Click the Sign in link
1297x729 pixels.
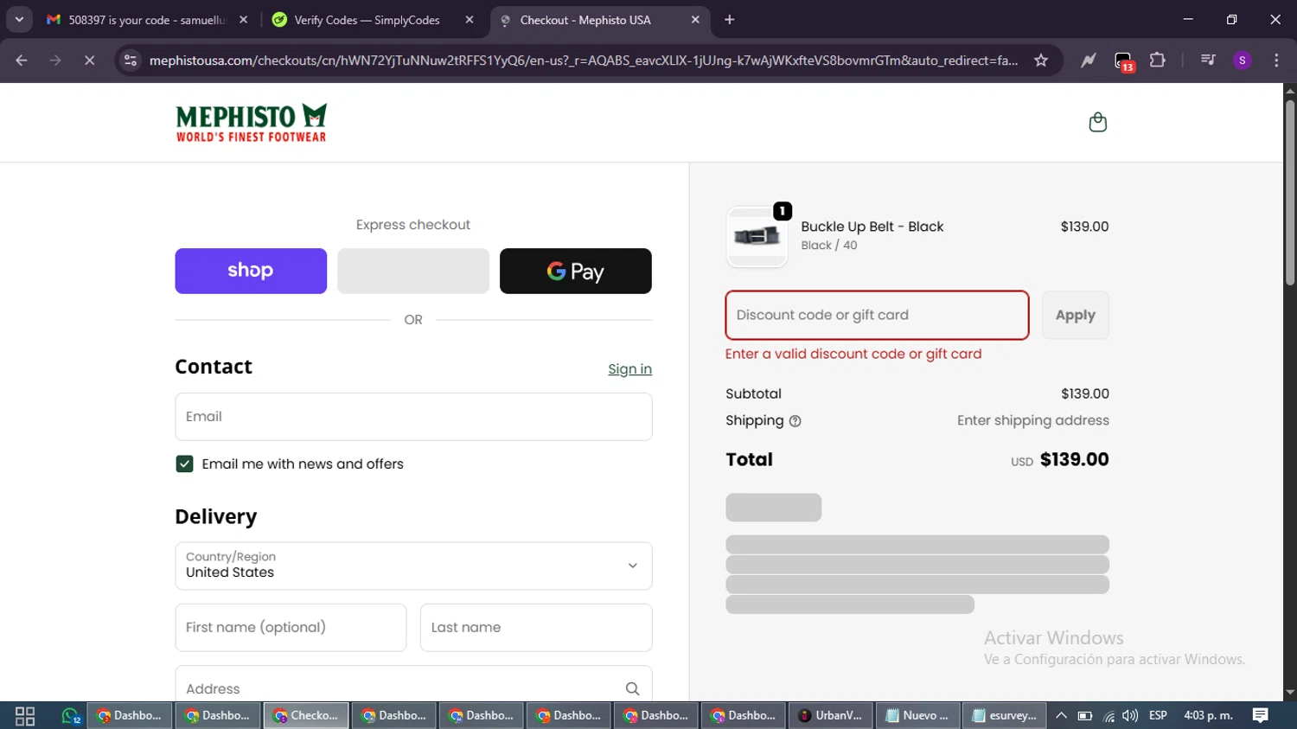[x=629, y=369]
